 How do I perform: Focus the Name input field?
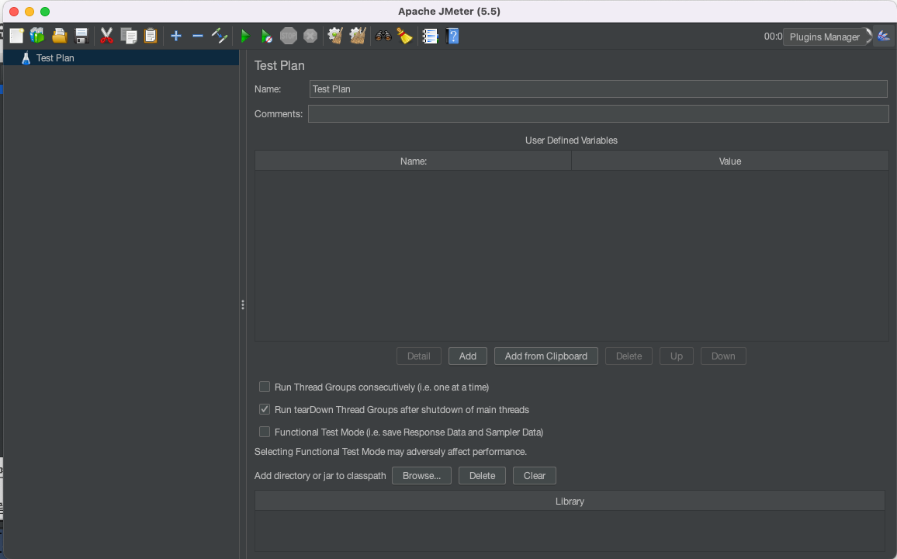pyautogui.click(x=598, y=89)
